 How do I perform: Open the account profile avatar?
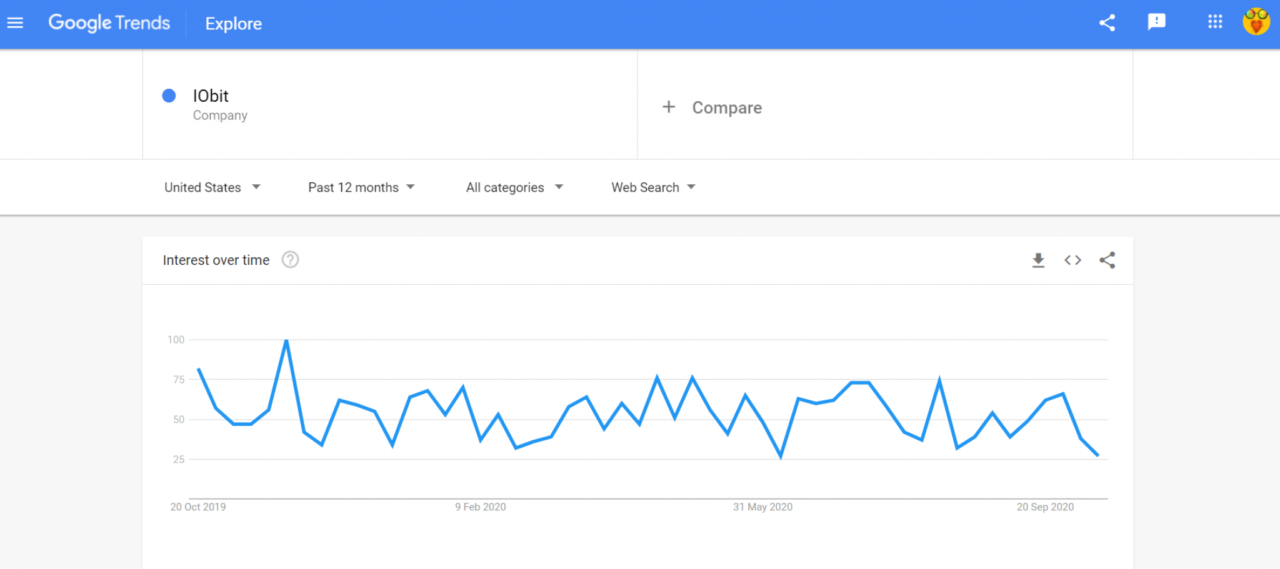1256,22
